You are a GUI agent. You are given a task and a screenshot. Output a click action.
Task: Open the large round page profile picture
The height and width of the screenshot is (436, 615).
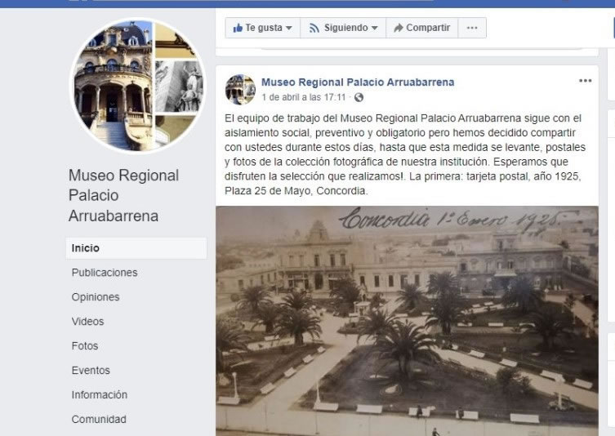tap(138, 85)
